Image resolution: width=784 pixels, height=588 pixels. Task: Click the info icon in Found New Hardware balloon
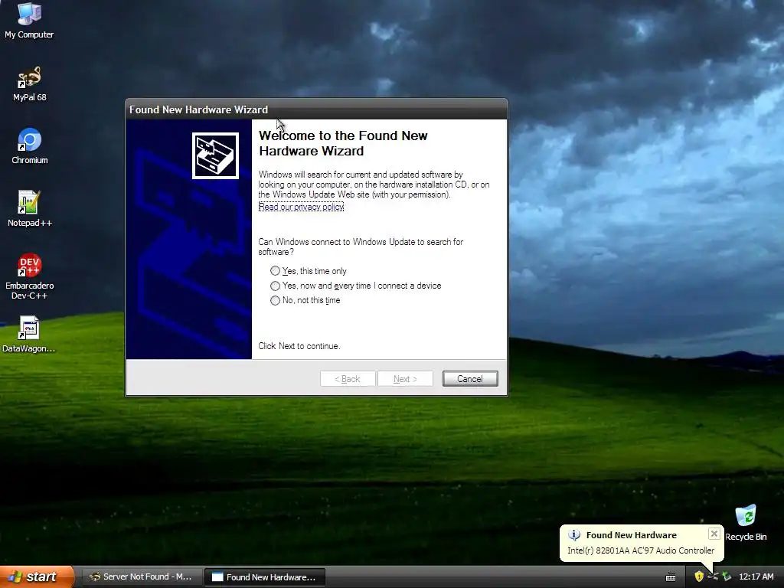[574, 535]
